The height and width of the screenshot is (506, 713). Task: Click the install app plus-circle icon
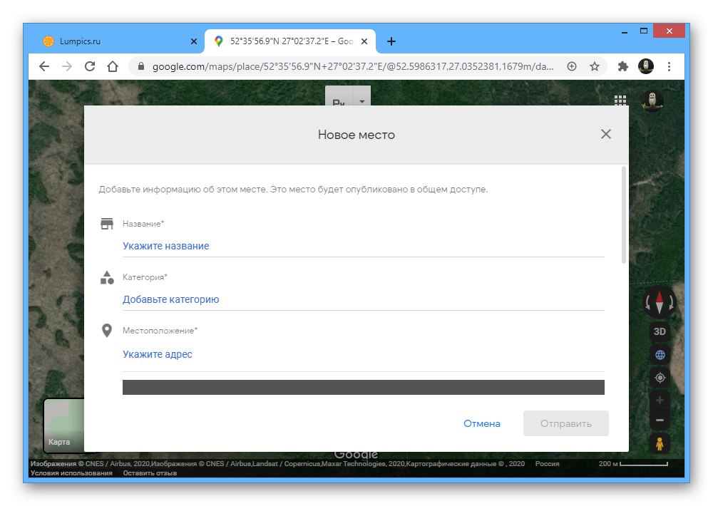coord(572,66)
